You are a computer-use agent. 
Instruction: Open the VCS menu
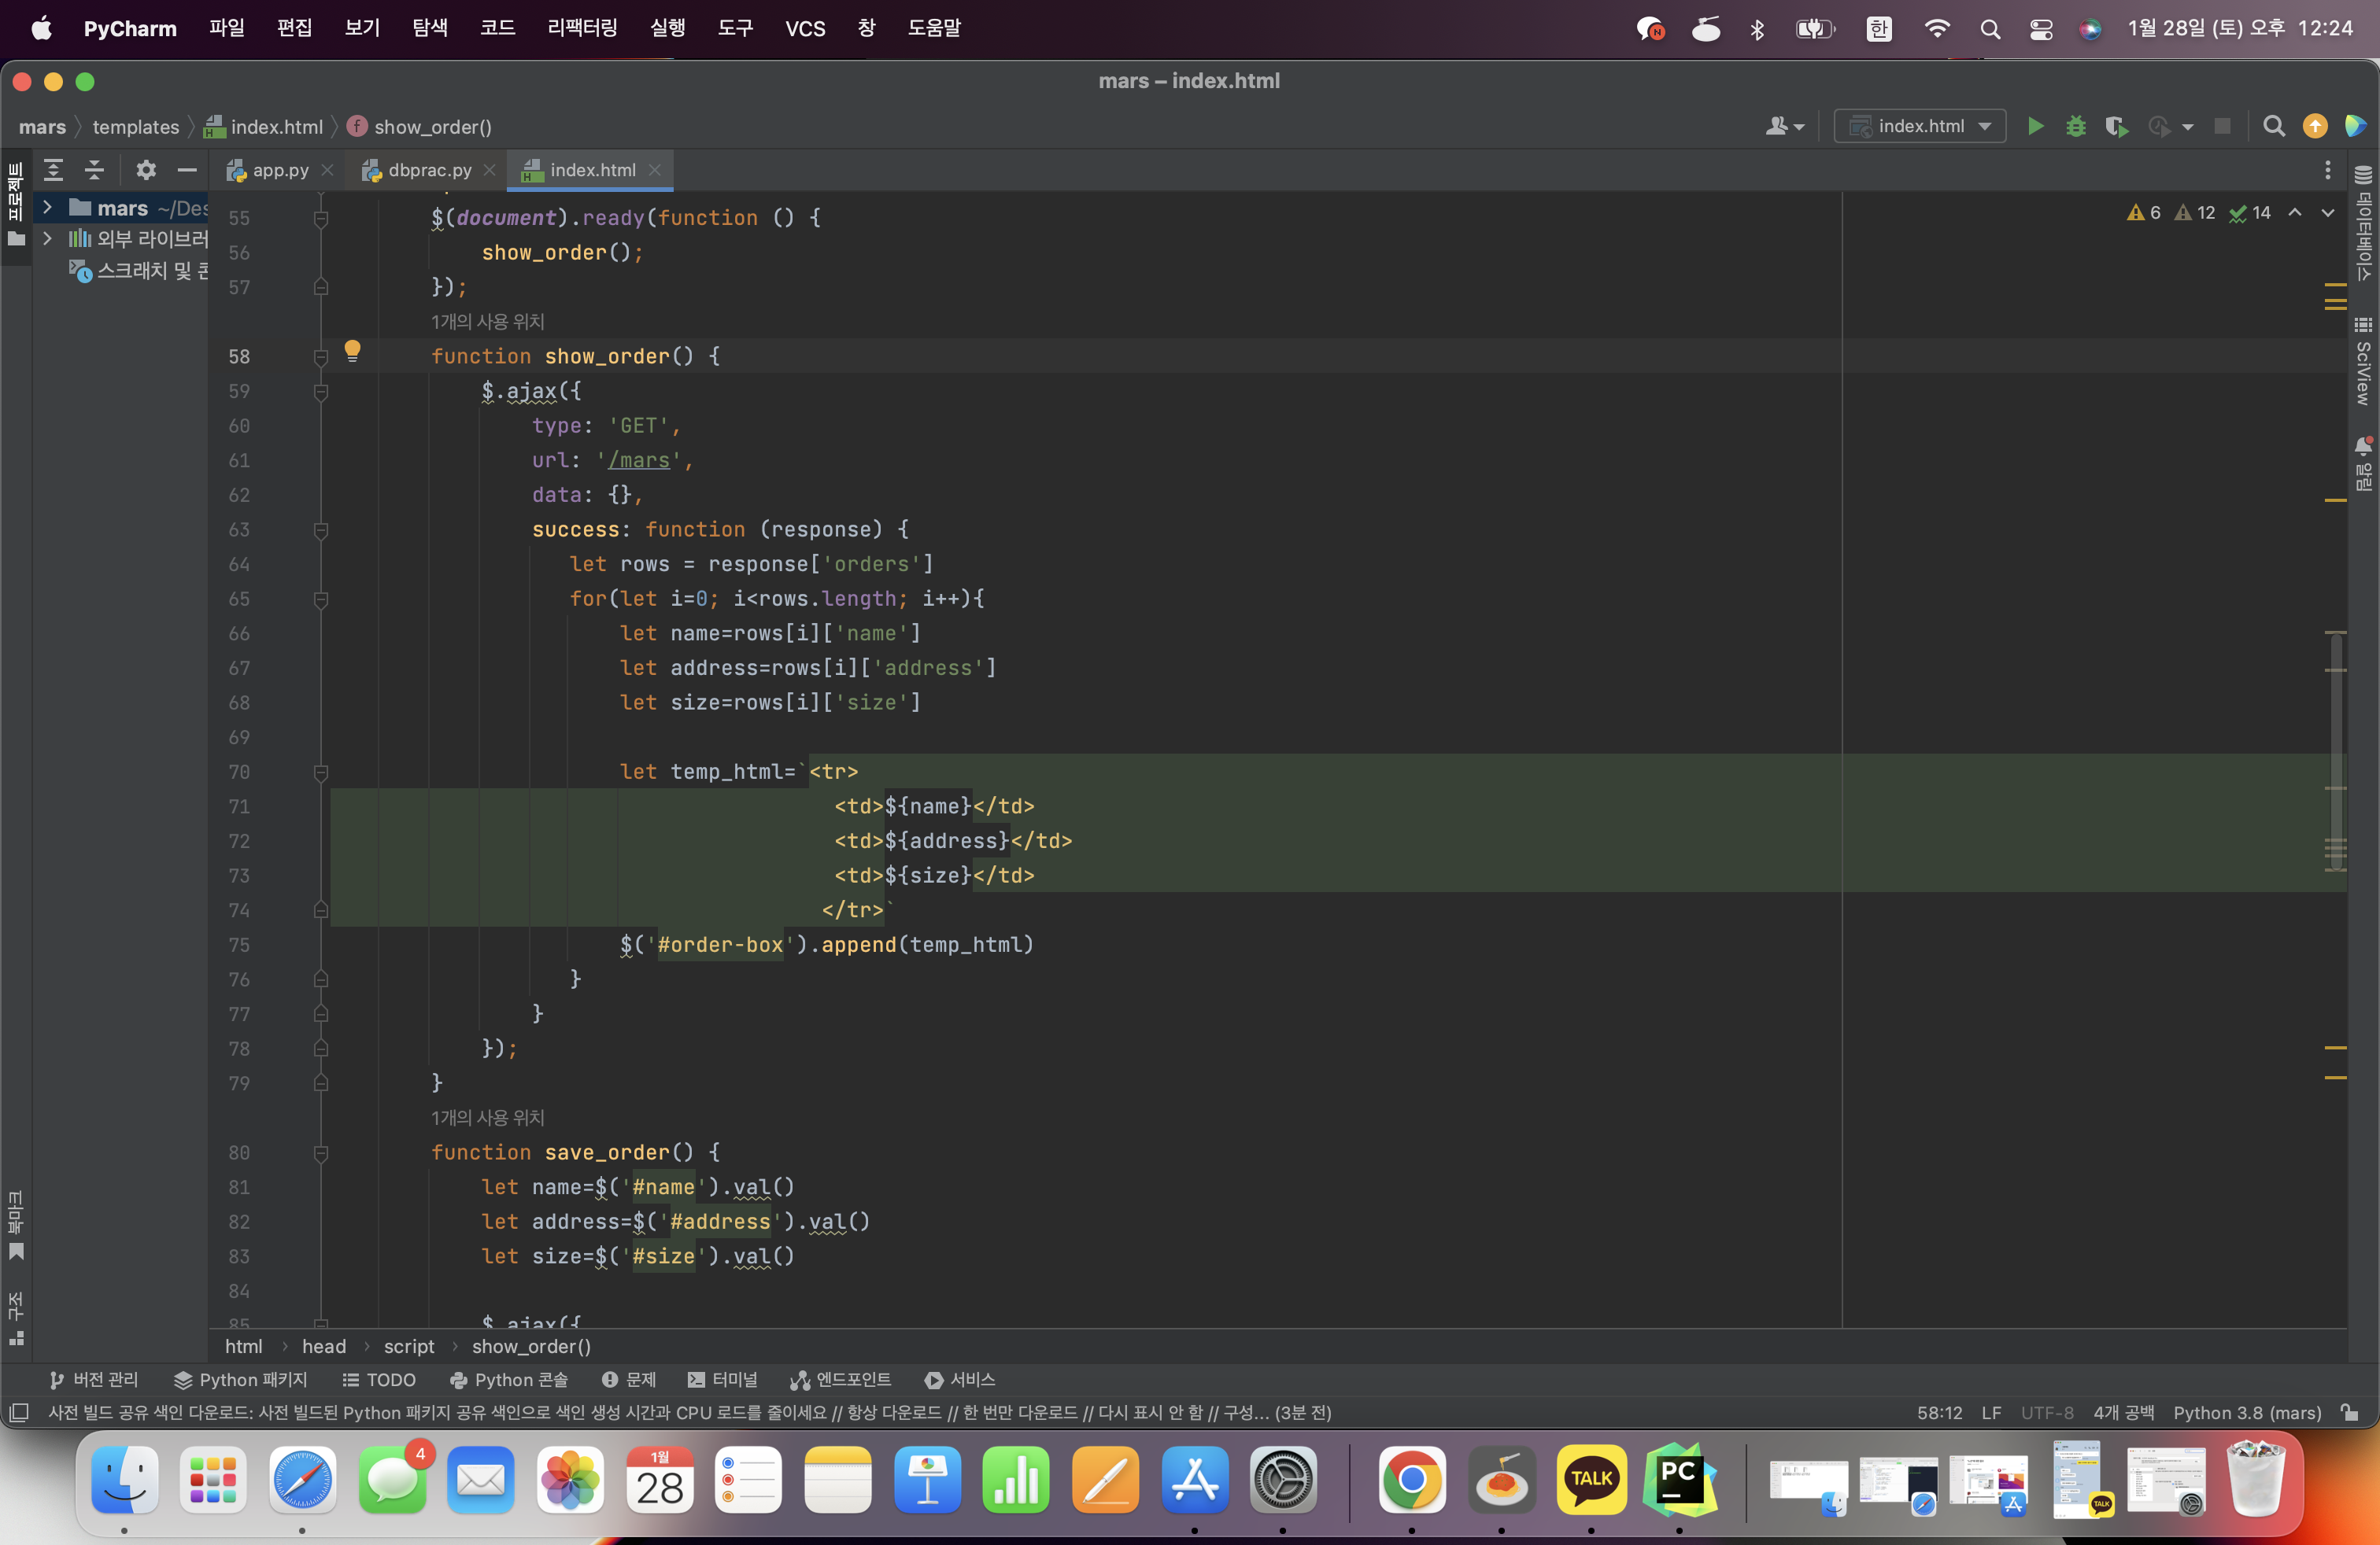point(805,29)
